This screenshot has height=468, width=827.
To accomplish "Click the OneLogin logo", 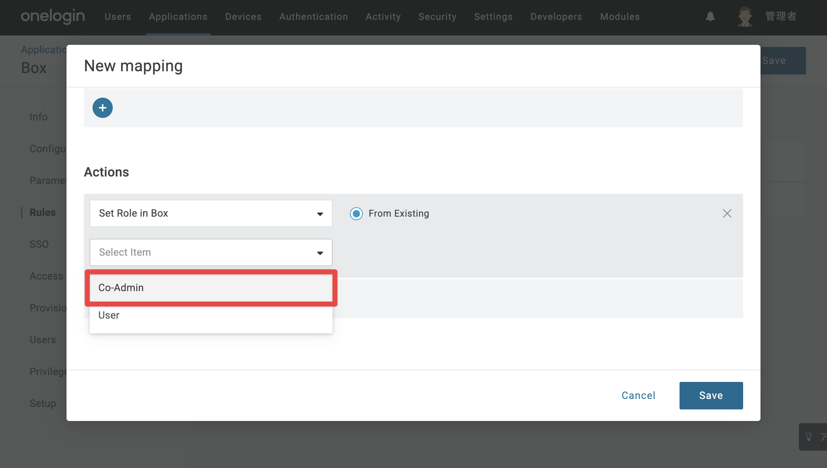I will click(x=53, y=17).
